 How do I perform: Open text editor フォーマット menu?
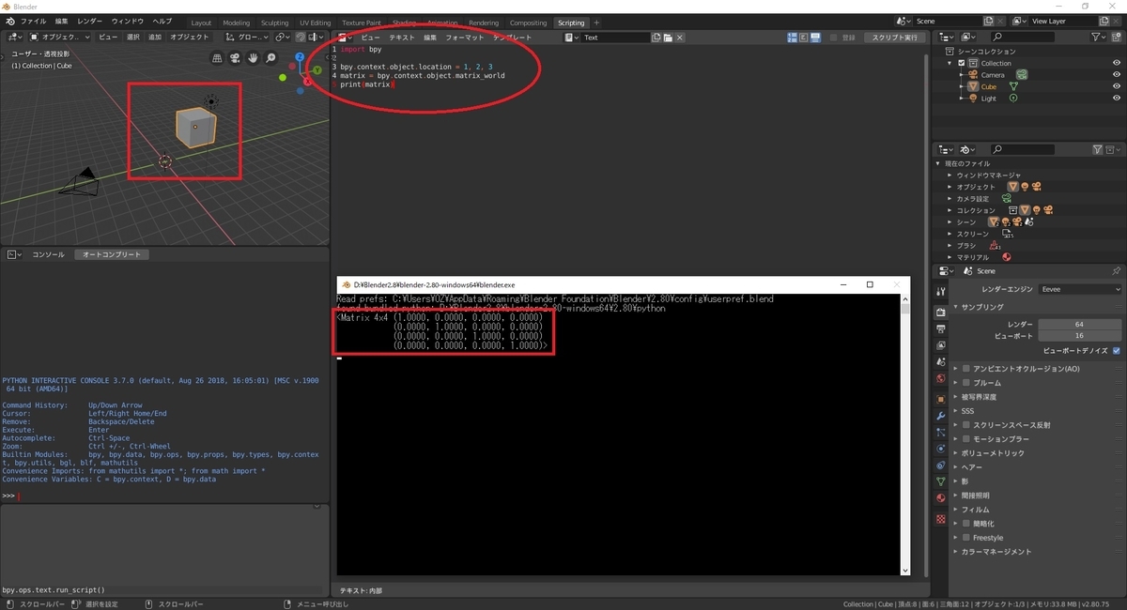coord(465,38)
